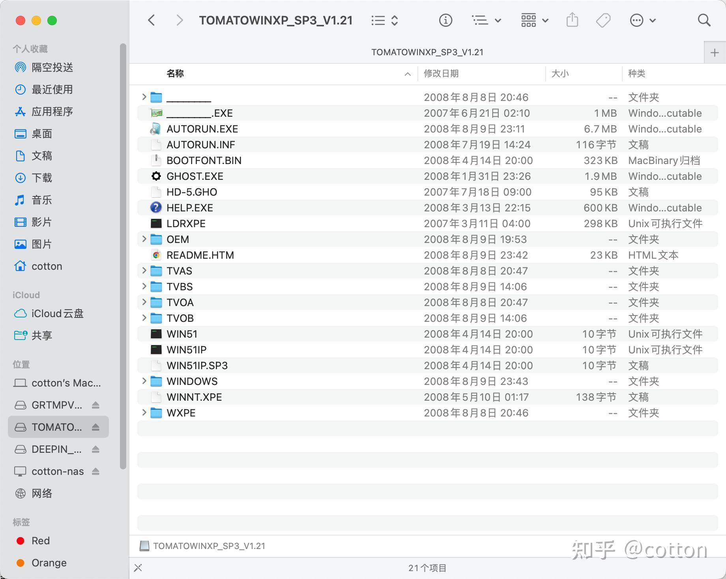This screenshot has height=579, width=726.
Task: Open iCloud云盘 in sidebar
Action: point(58,314)
